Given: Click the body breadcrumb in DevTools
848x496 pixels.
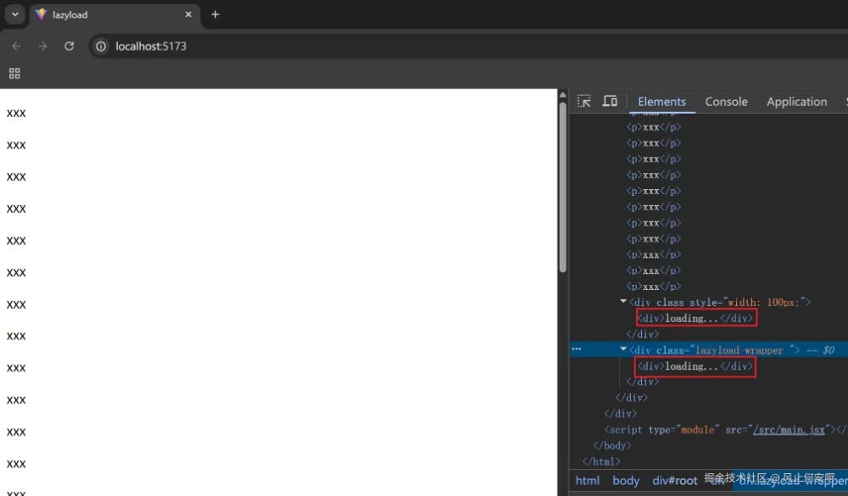Looking at the screenshot, I should [x=626, y=481].
